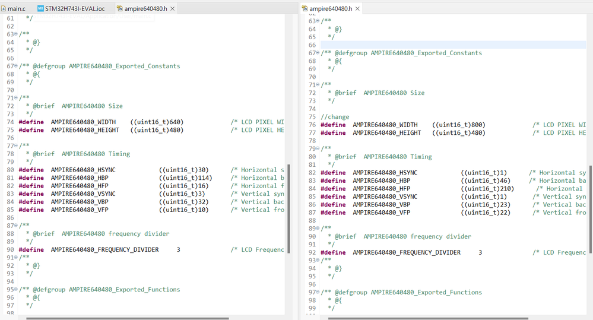Click '/* LCD PIXEL WI' comment on left line 74
Viewport: 593px width, 320px height.
point(257,122)
